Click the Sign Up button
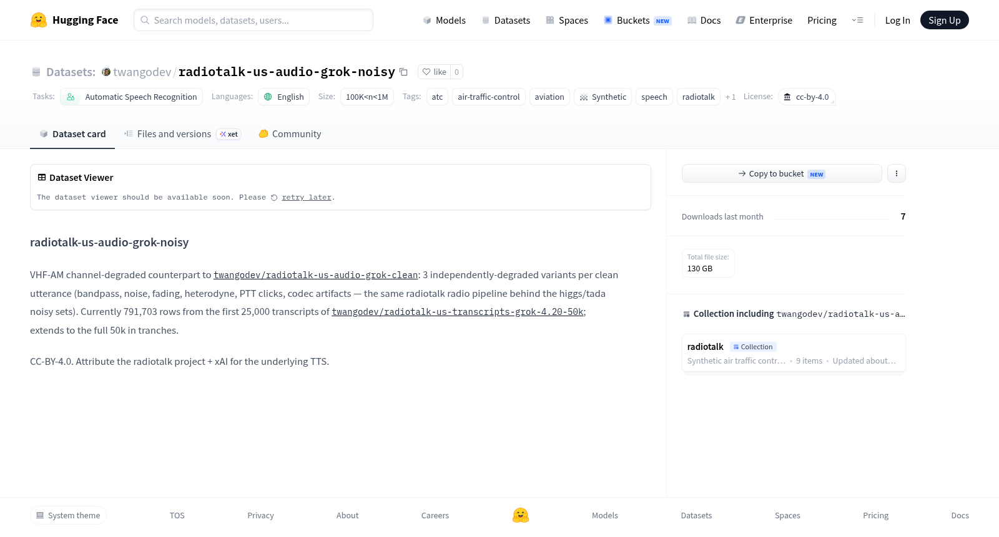The height and width of the screenshot is (537, 999). (944, 20)
